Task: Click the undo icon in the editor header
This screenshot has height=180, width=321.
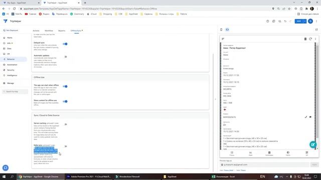Action: [285, 21]
